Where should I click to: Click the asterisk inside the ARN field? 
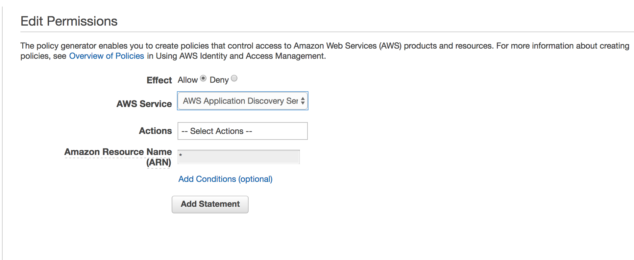(181, 155)
